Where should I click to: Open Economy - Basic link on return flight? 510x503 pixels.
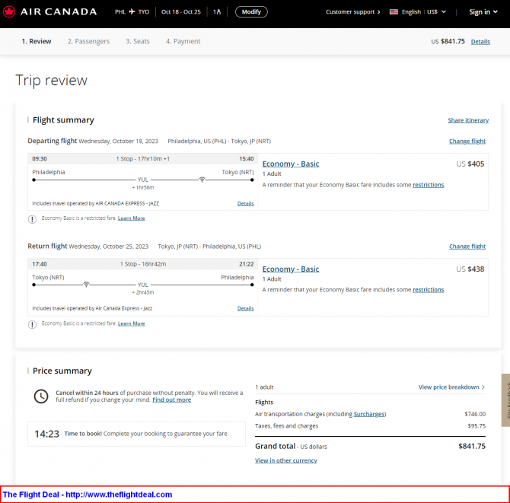[x=291, y=269]
